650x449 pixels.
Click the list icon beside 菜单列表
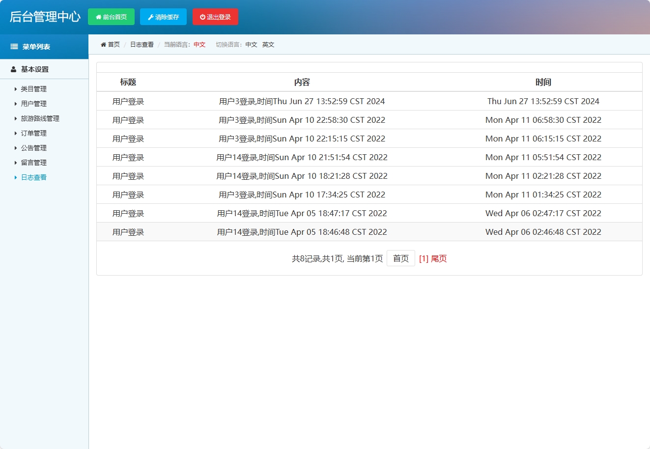pyautogui.click(x=14, y=47)
